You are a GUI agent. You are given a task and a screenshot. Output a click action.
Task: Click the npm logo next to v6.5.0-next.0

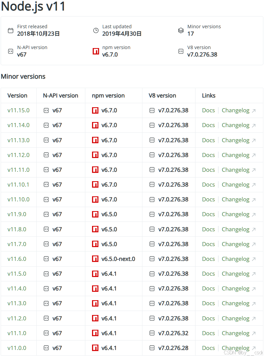point(95,259)
